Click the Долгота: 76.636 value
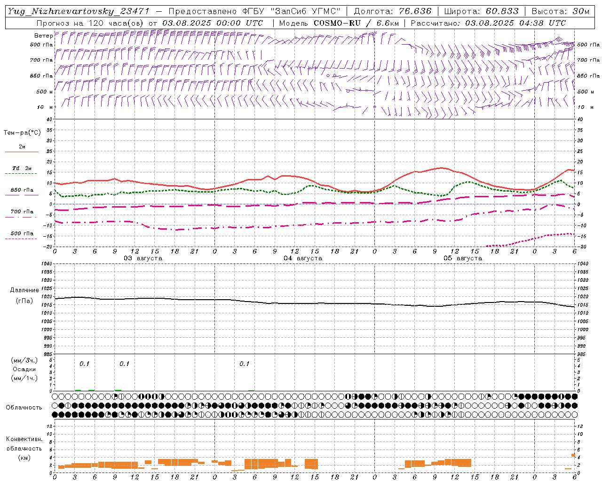This screenshot has height=481, width=602. 392,12
